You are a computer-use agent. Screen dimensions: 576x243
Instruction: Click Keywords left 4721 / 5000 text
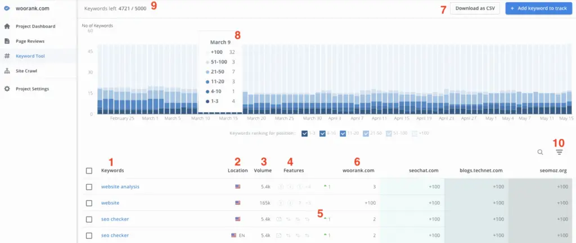pyautogui.click(x=115, y=8)
